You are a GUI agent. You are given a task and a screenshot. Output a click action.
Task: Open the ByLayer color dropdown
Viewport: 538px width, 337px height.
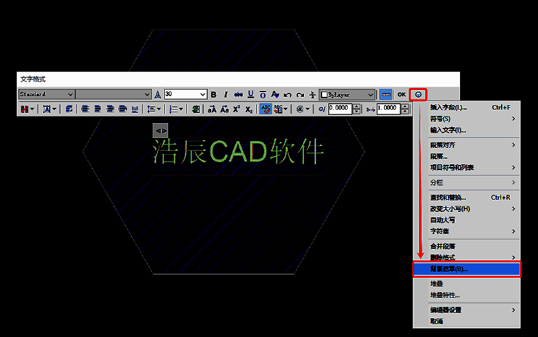pos(370,95)
